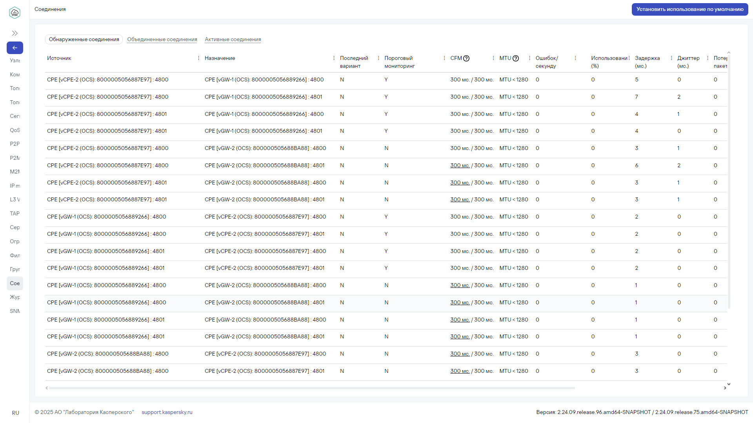Click left arrow of horizontal scrollbar

47,388
